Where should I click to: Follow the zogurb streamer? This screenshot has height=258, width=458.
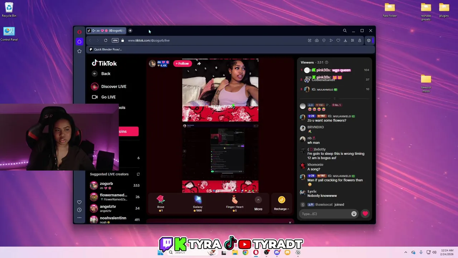[182, 63]
